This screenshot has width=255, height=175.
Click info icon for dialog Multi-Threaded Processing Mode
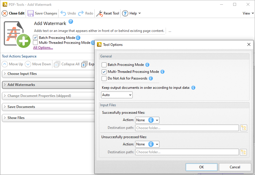pyautogui.click(x=162, y=72)
